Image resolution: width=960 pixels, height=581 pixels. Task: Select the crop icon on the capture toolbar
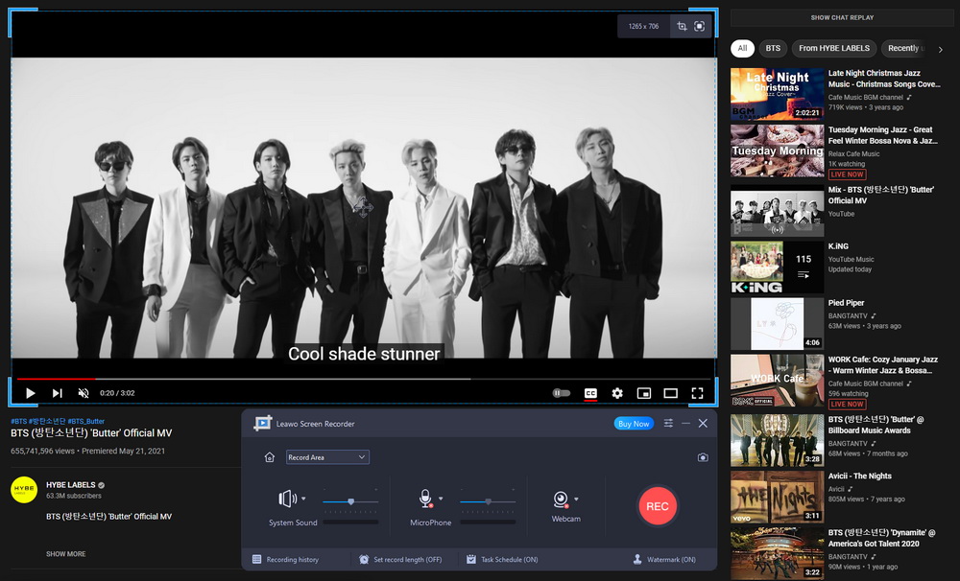(682, 27)
